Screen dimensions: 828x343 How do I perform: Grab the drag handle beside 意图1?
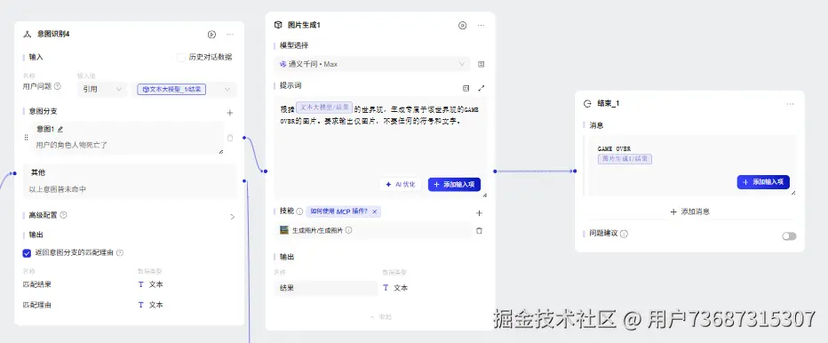[27, 138]
